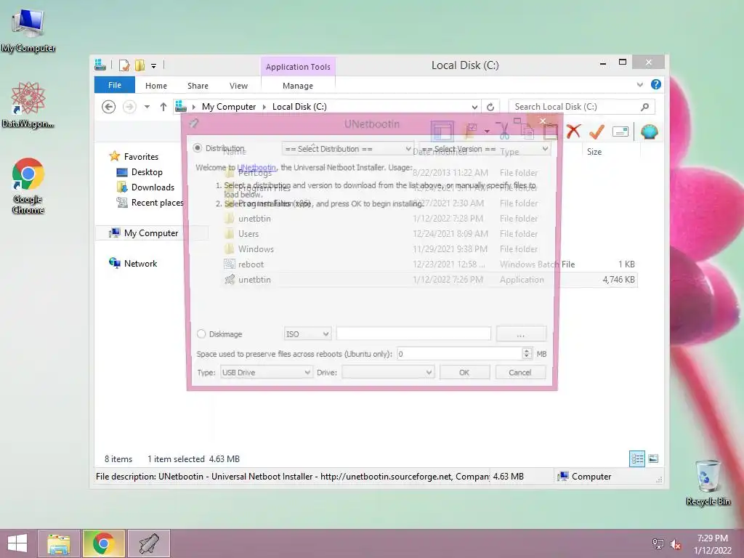Image resolution: width=744 pixels, height=558 pixels.
Task: Click the red X delete toolbar icon
Action: point(574,132)
